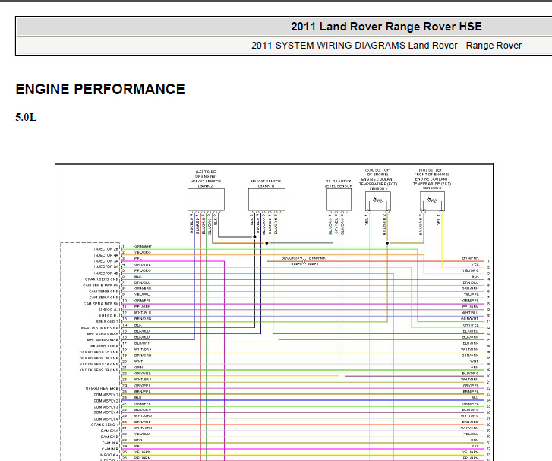Click "BLU" wire label at left pin 26

(137, 397)
